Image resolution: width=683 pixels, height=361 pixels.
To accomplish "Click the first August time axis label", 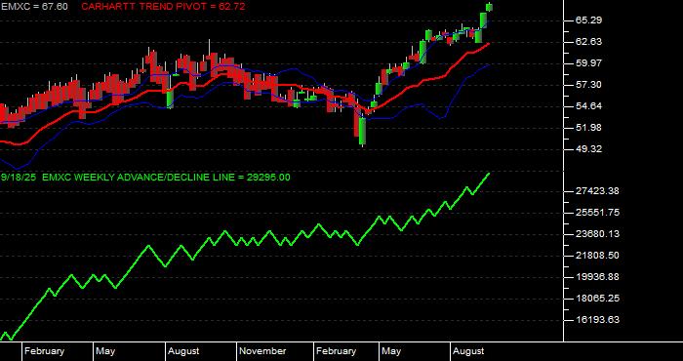I will pyautogui.click(x=183, y=351).
